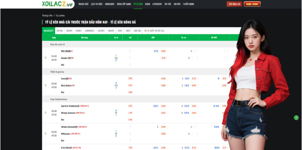Click trash icon in Lanus vs Boca Juniors row
Screen dimensions: 302x150
point(46,85)
